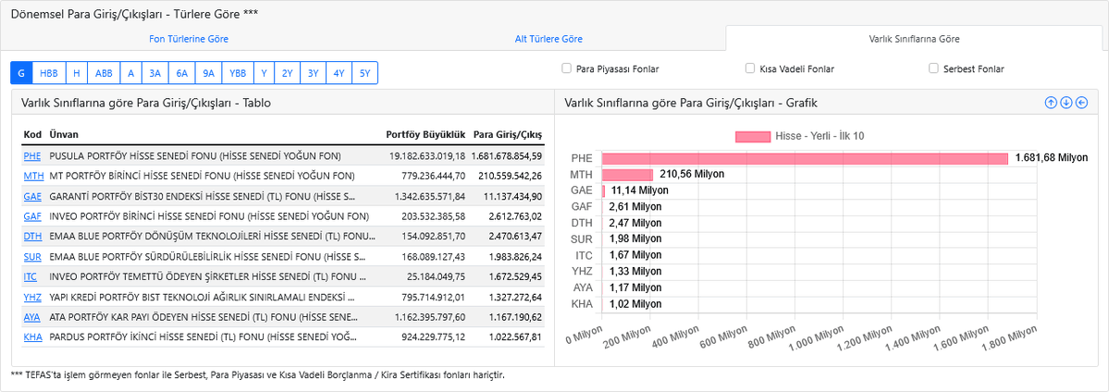Image resolution: width=1109 pixels, height=392 pixels.
Task: Open the GAF fund link
Action: 32,215
